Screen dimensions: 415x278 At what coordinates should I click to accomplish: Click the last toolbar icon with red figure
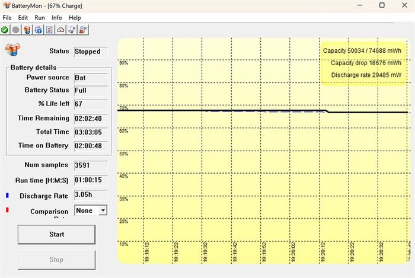click(83, 30)
